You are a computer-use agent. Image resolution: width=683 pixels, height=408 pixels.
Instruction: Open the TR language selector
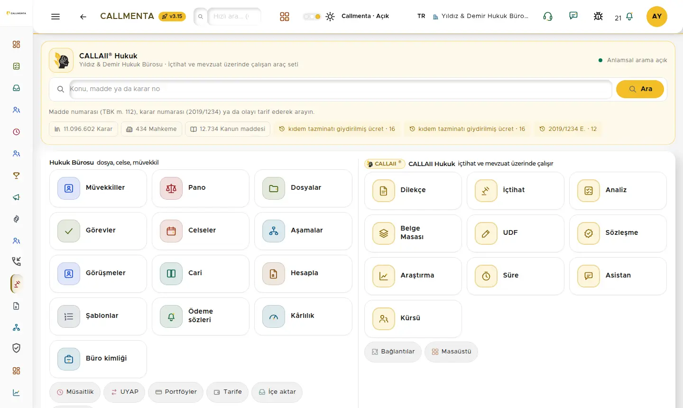tap(421, 16)
